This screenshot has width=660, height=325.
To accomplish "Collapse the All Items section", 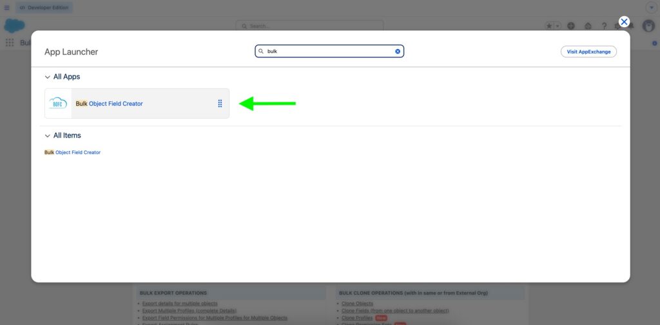I will [48, 136].
